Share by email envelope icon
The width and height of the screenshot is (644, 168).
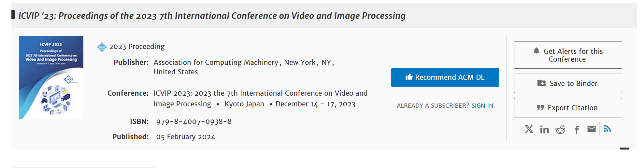tap(592, 129)
